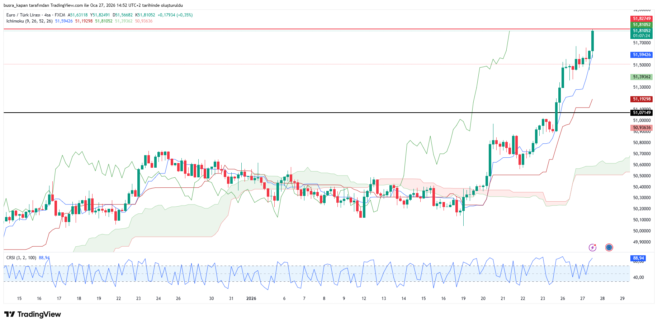
Task: Click the TradingView logo at bottom left
Action: pos(33,314)
